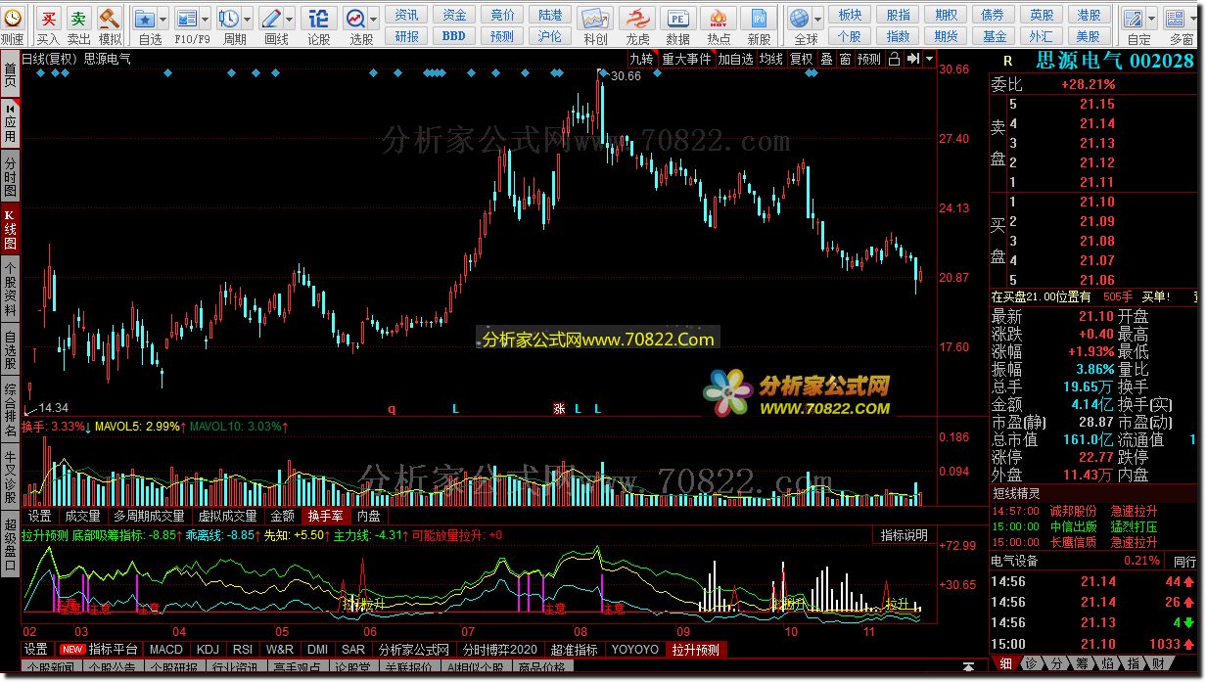Viewport: 1207px width, 682px height.
Task: Open dropdown arrow next to 全球 globe
Action: (x=818, y=18)
